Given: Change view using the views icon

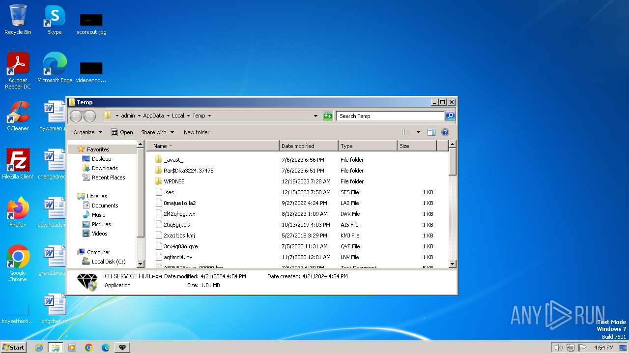Looking at the screenshot, I should click(406, 132).
